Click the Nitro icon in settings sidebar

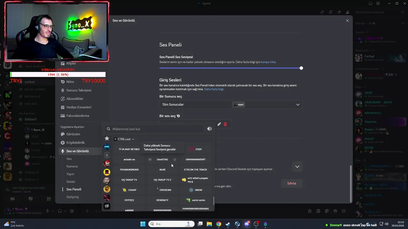click(62, 82)
